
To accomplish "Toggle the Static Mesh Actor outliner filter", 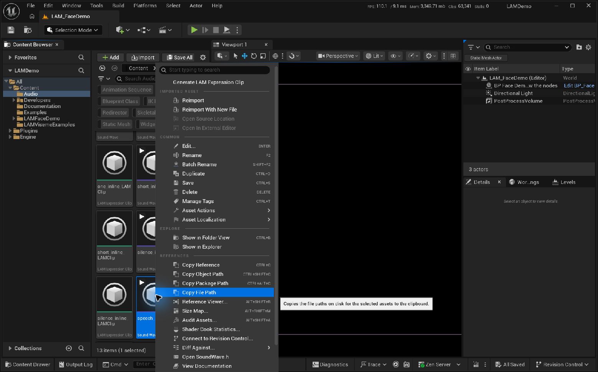I will coord(486,58).
